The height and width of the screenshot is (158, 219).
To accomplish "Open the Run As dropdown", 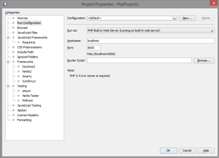I will pos(151,30).
